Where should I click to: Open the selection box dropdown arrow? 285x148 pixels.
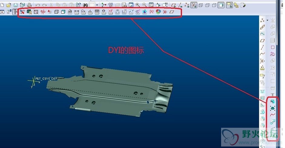click(97, 5)
